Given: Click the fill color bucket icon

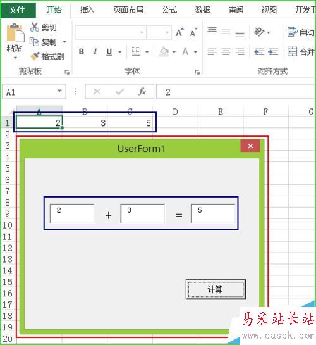Looking at the screenshot, I should pyautogui.click(x=164, y=52).
